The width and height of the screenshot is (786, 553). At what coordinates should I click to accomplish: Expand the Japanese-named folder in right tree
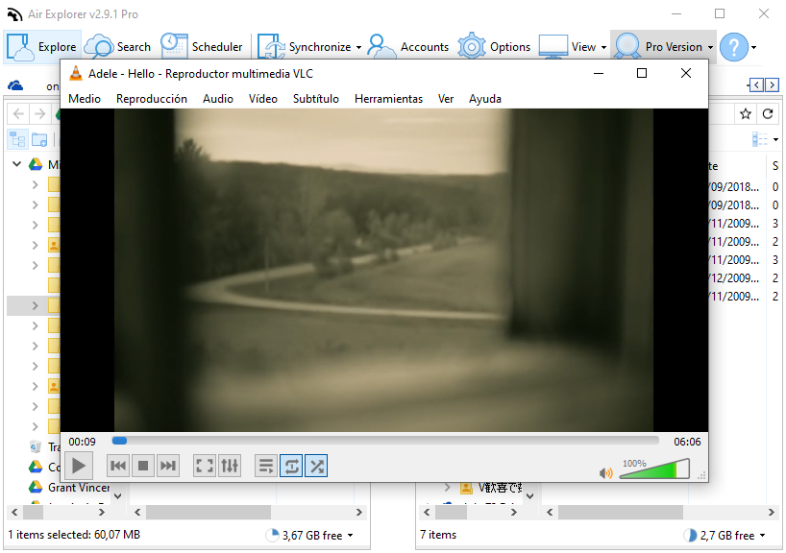[x=448, y=487]
